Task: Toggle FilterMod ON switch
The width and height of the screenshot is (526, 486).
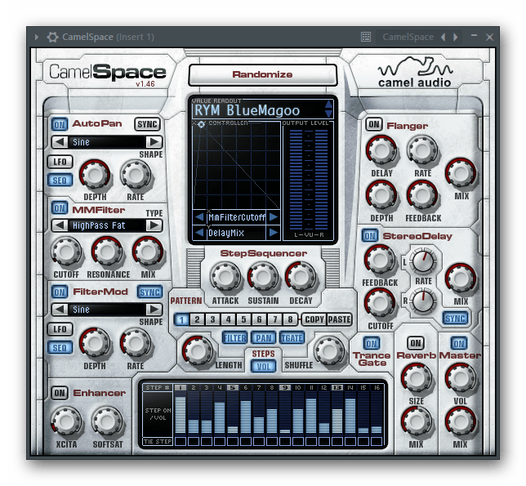Action: tap(60, 292)
